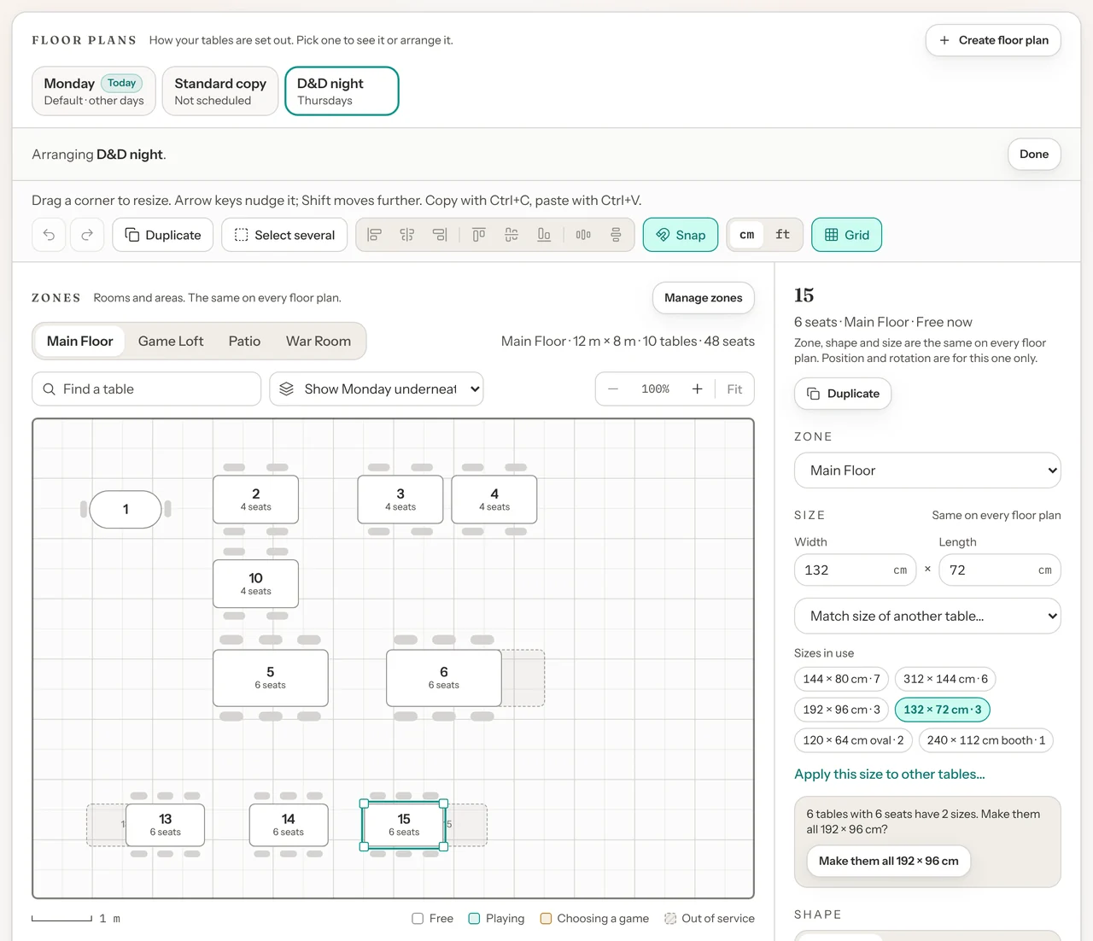Open Match size of another table dropdown

[927, 617]
